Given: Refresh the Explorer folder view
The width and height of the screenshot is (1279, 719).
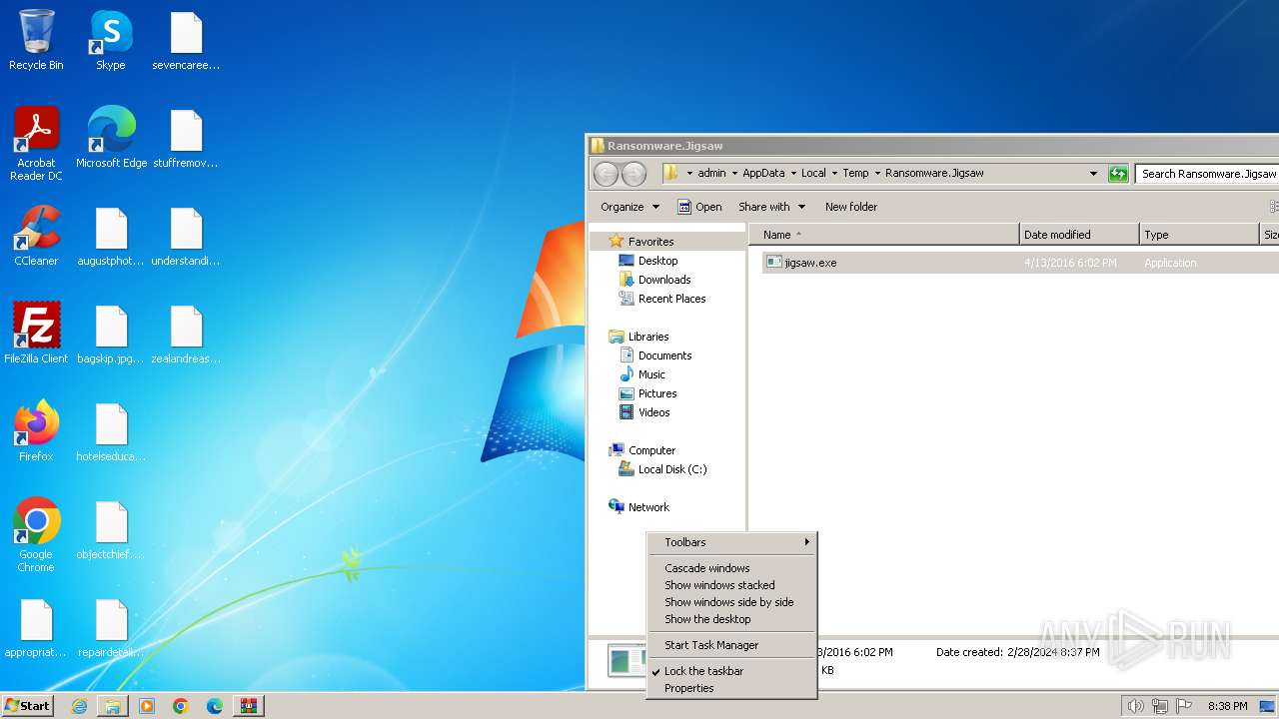Looking at the screenshot, I should click(x=1118, y=174).
